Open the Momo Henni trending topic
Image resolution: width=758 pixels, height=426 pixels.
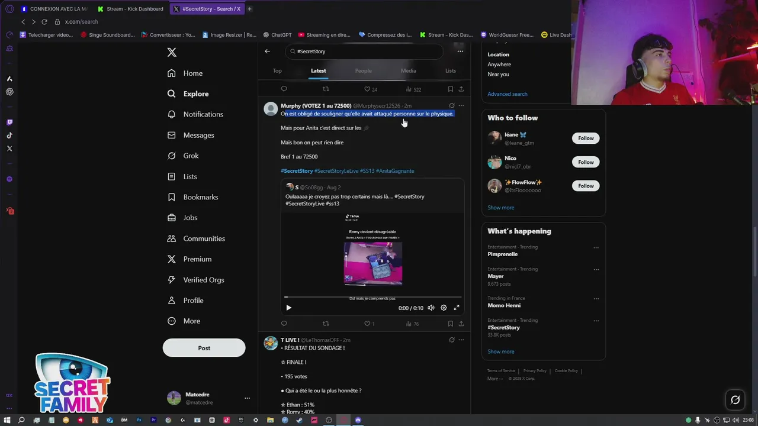pyautogui.click(x=504, y=305)
